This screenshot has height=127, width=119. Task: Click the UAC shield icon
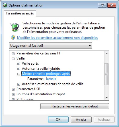[13, 37]
